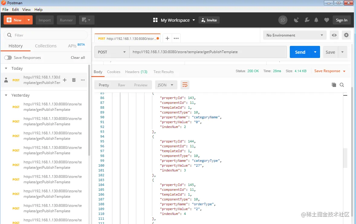The width and height of the screenshot is (356, 224).
Task: Click the history sidebar scrollbar
Action: [89, 110]
